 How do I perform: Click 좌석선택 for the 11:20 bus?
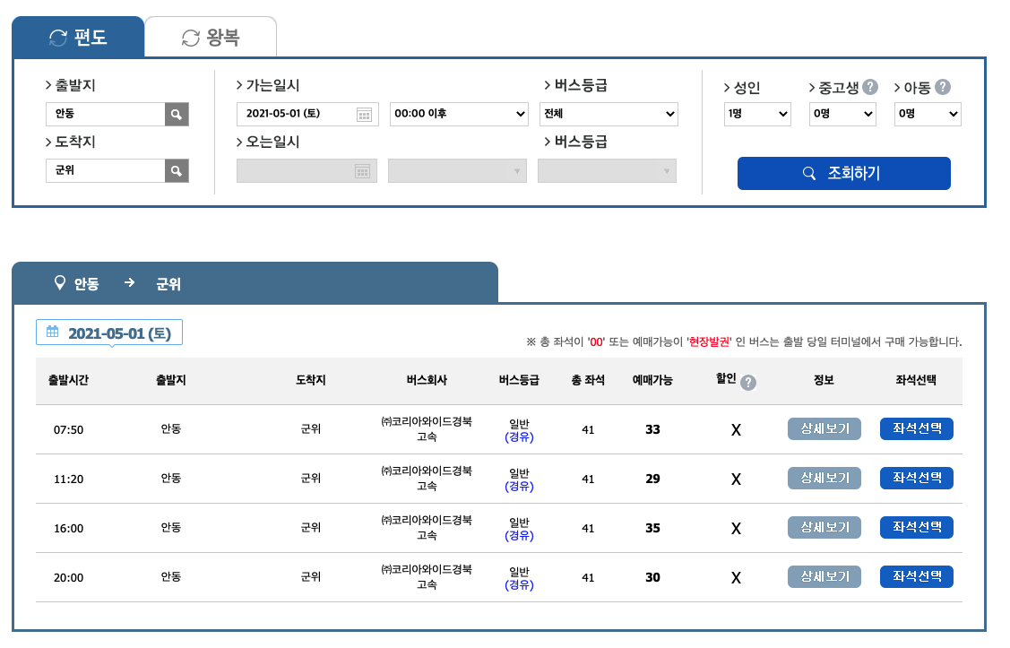[x=916, y=478]
